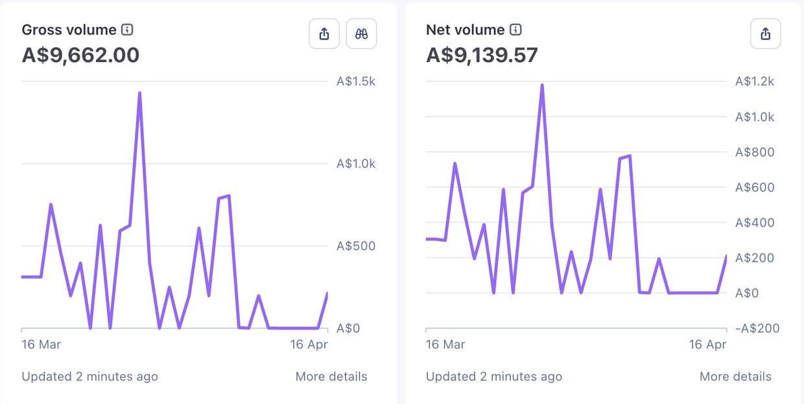Select the A$9,662.00 gross total
804x404 pixels.
pyautogui.click(x=80, y=55)
